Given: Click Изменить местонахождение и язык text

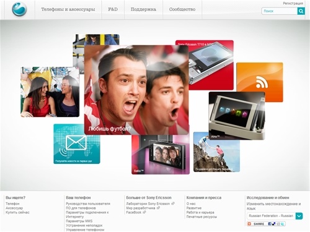Looking at the screenshot, I should click(x=273, y=206).
